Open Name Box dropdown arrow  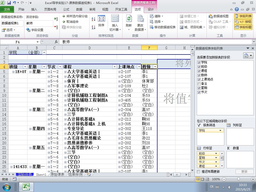point(37,42)
